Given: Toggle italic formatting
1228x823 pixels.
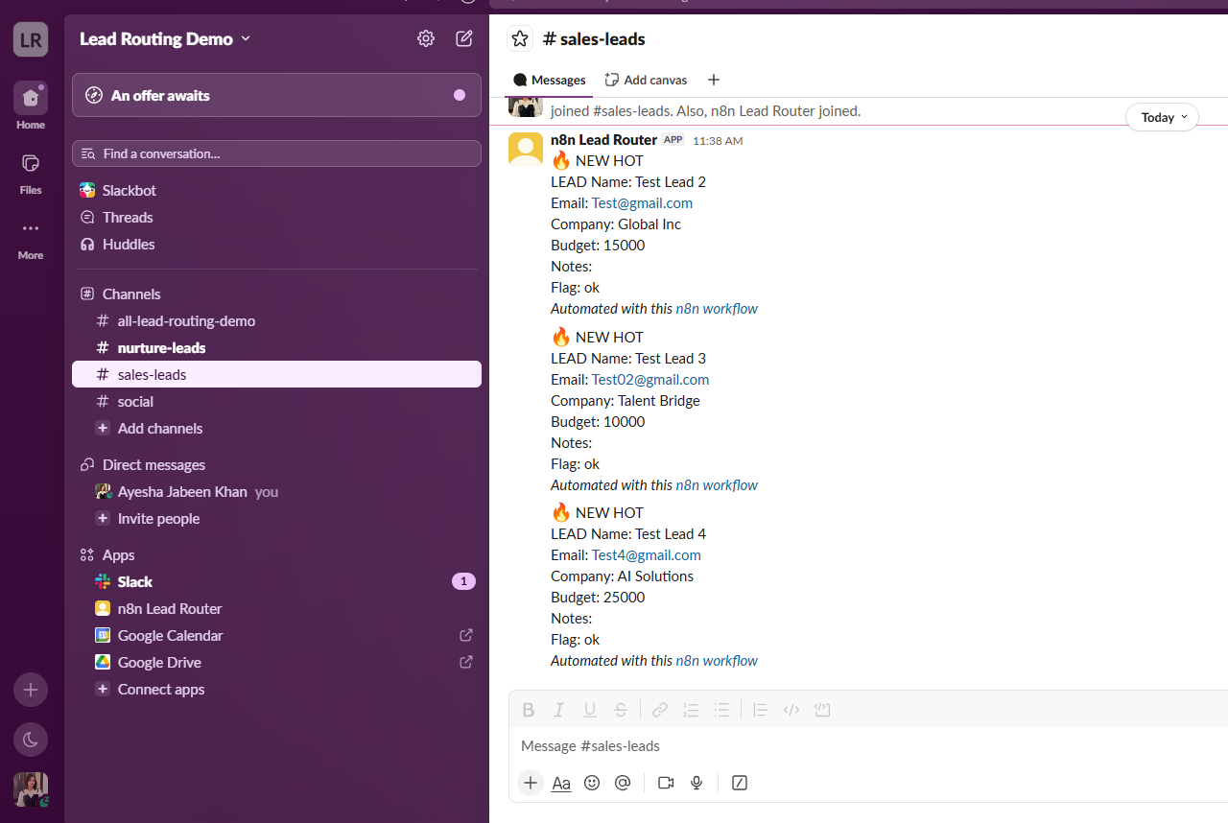Looking at the screenshot, I should click(x=559, y=710).
